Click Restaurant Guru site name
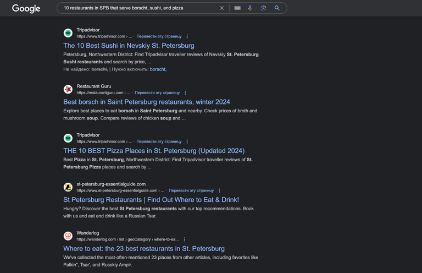This screenshot has height=273, width=422. coord(93,86)
